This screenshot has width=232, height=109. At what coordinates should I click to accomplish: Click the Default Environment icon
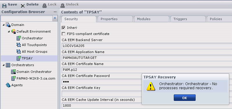click(13, 31)
